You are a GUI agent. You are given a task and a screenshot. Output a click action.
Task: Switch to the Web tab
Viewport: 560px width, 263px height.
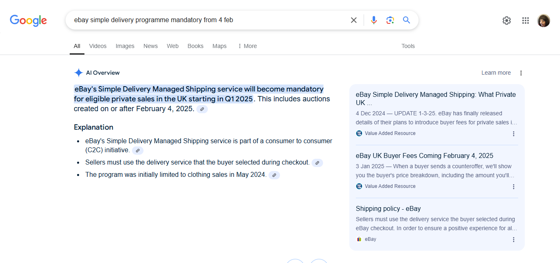[173, 46]
